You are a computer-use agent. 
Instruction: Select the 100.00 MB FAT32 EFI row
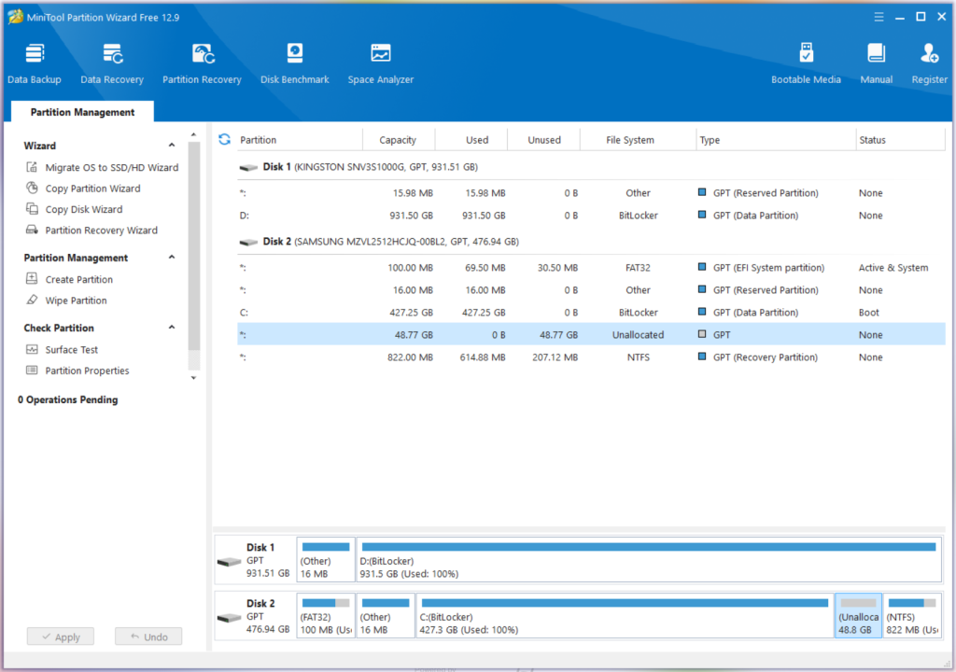[591, 268]
